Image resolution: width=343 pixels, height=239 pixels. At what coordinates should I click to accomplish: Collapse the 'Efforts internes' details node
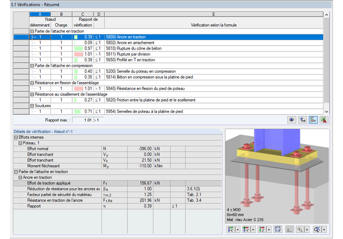[x=16, y=137]
